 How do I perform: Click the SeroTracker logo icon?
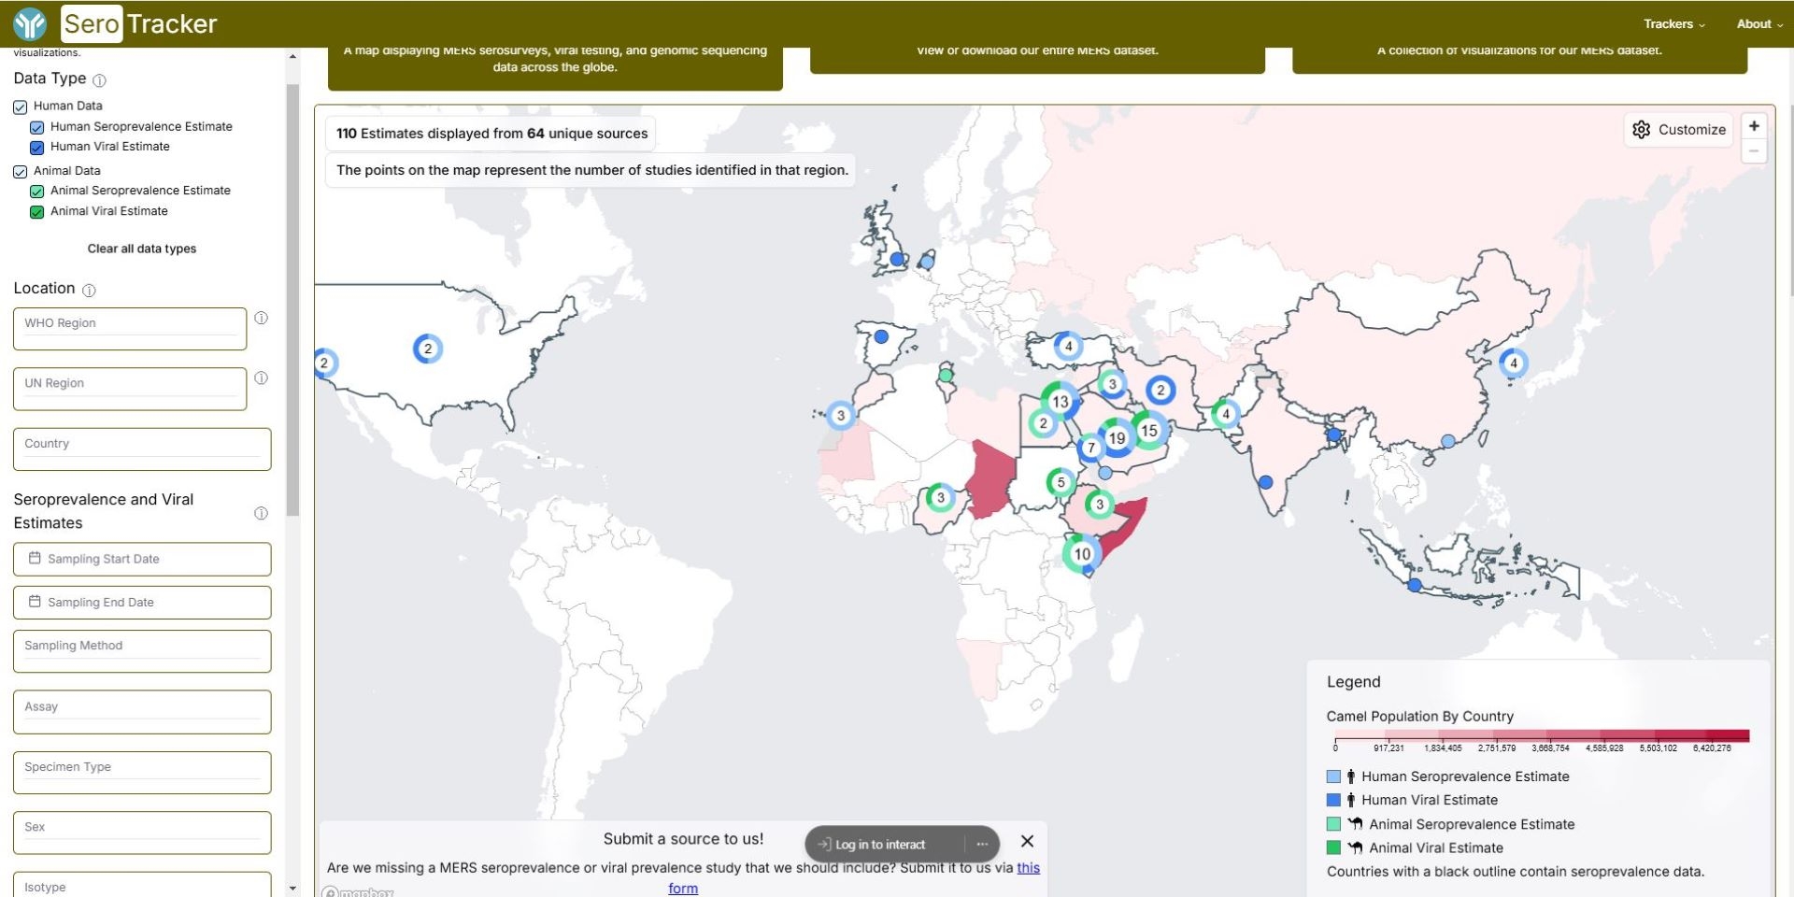coord(30,23)
